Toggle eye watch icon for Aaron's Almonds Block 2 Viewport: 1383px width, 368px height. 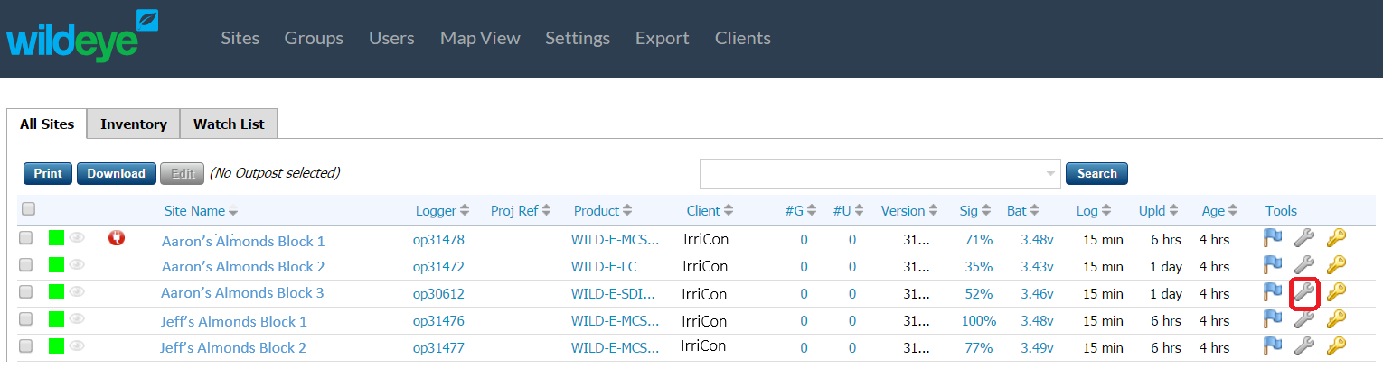(x=78, y=265)
